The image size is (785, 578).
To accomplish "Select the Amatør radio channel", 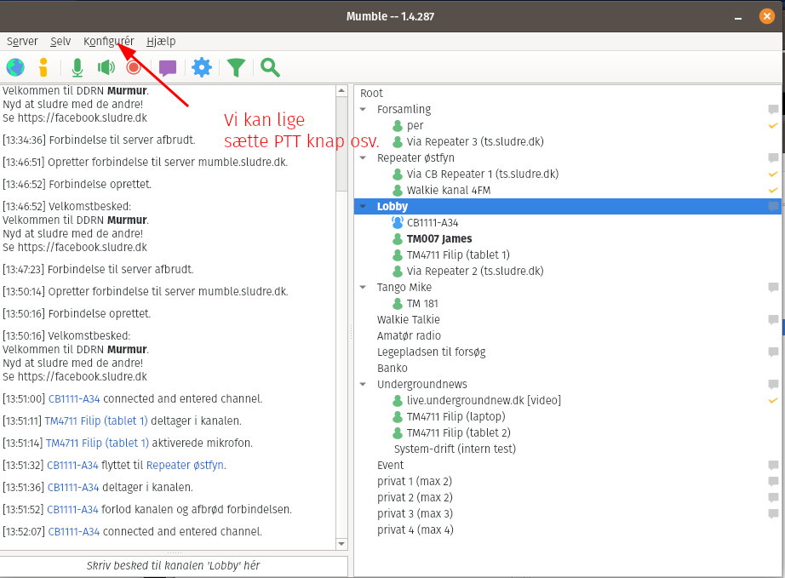I will click(409, 335).
